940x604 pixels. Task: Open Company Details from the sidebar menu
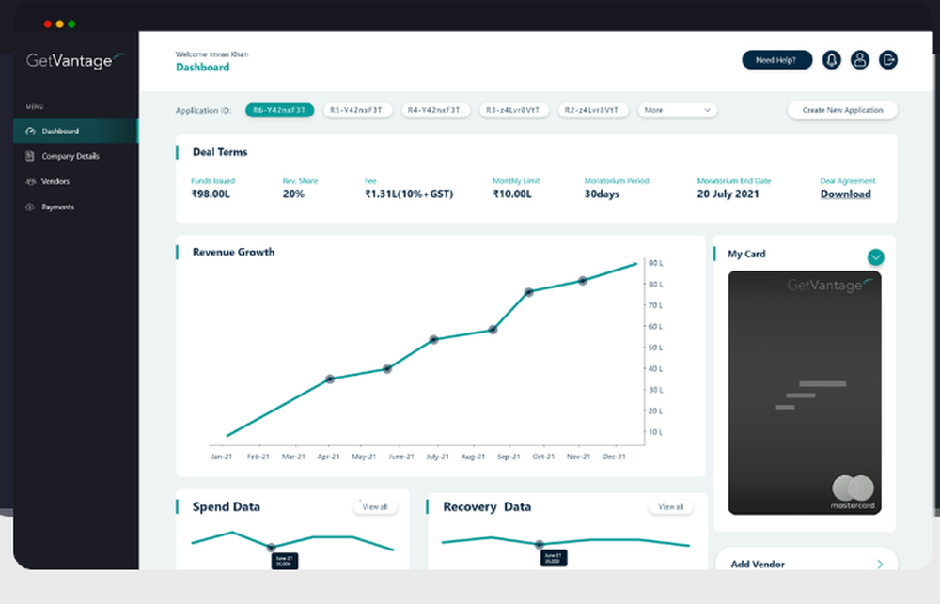point(70,156)
